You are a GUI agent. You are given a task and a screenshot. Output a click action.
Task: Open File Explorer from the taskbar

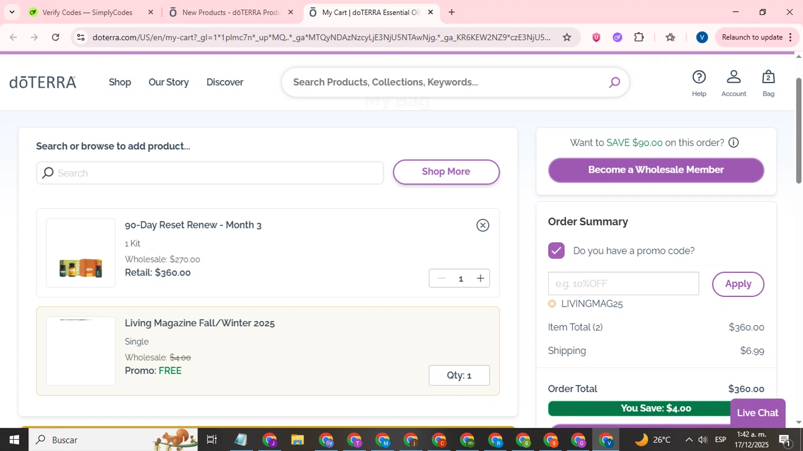point(297,440)
